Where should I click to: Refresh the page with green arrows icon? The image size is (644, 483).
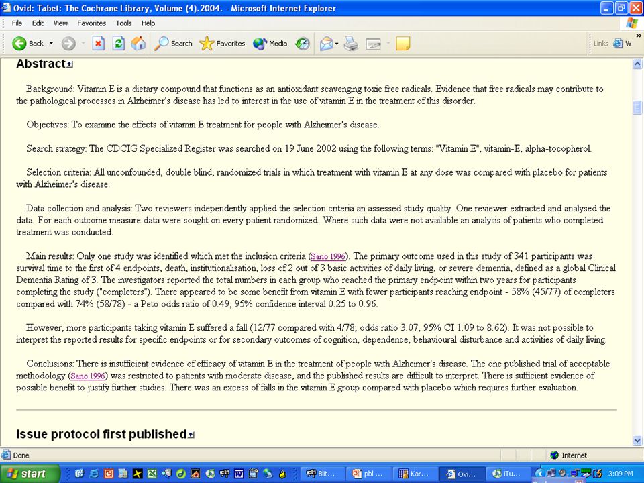click(119, 43)
